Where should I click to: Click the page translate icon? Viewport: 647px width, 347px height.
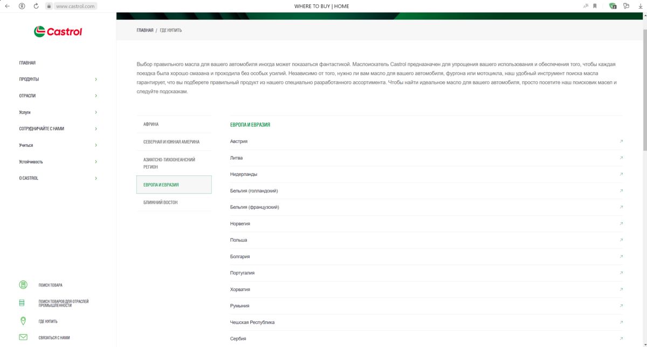(x=586, y=6)
